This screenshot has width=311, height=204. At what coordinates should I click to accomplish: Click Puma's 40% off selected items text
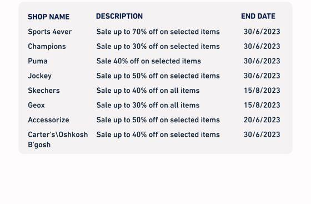[149, 61]
